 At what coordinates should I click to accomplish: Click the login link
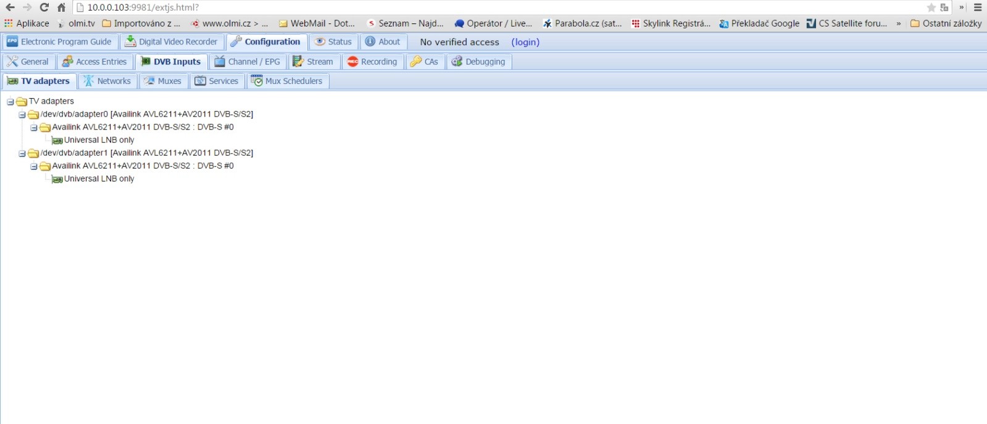click(525, 42)
